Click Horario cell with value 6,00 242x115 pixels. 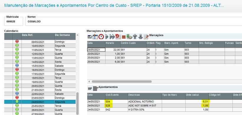pos(113,62)
